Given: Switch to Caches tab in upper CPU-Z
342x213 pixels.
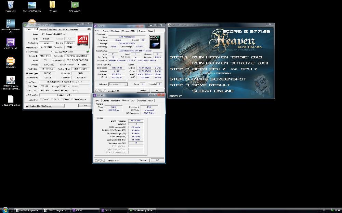Looking at the screenshot, I should pyautogui.click(x=106, y=31).
